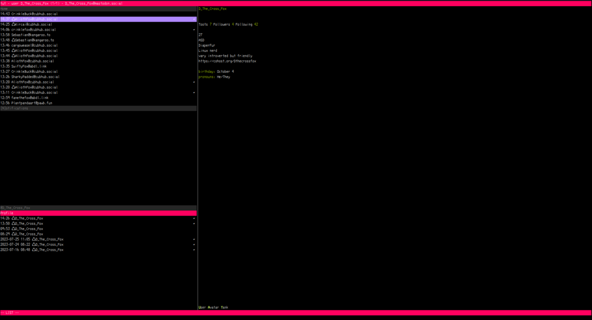
Task: Click the boost icon on the 13:45 AliothFox toot
Action: tap(13, 51)
